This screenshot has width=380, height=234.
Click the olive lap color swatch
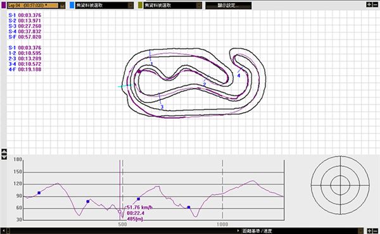pyautogui.click(x=141, y=5)
